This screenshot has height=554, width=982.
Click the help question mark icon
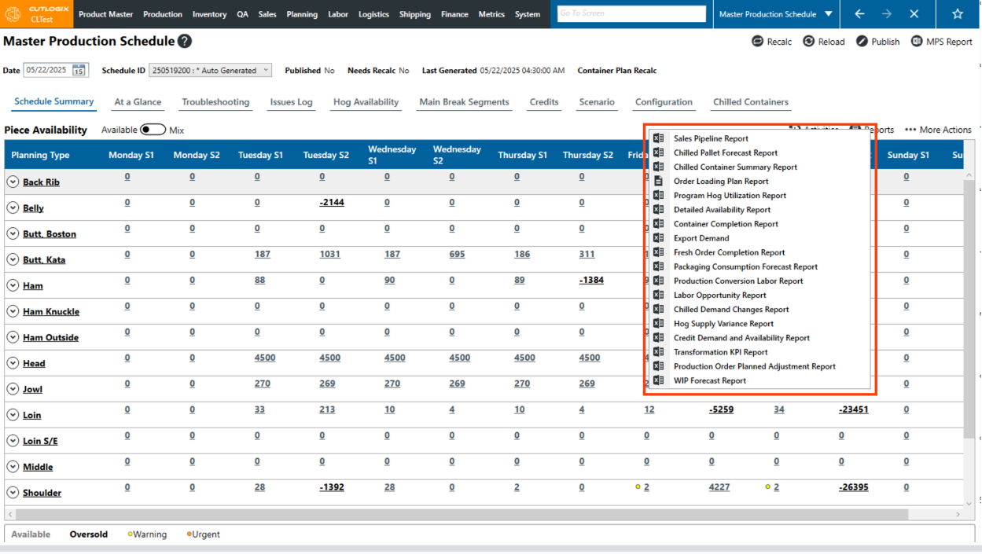[x=184, y=42]
